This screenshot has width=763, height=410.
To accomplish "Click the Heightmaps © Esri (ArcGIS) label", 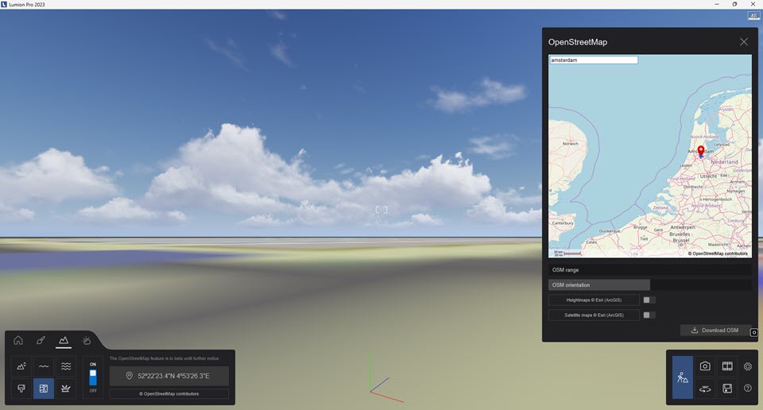I will point(594,300).
